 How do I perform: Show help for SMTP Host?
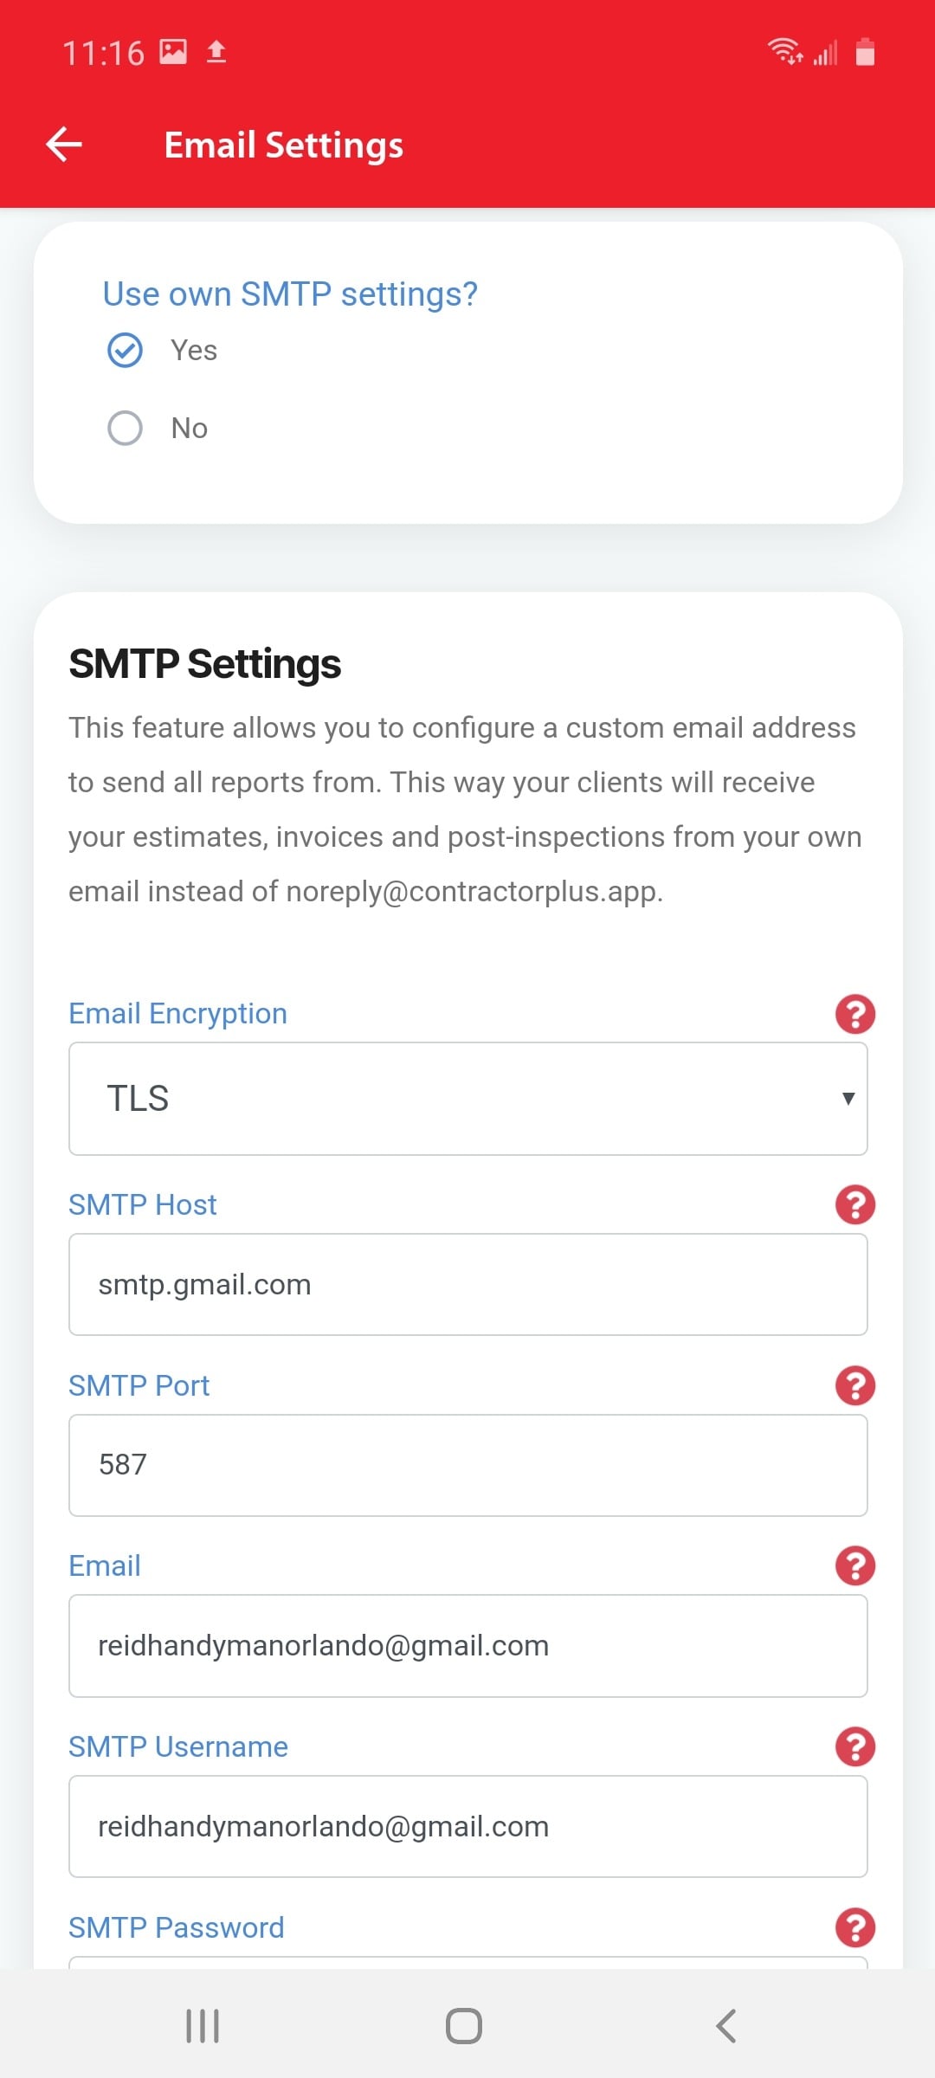[x=854, y=1204]
